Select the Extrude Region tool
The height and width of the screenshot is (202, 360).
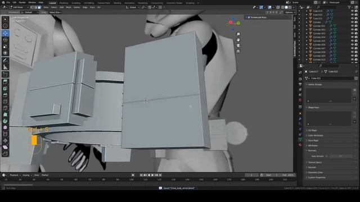[5, 82]
